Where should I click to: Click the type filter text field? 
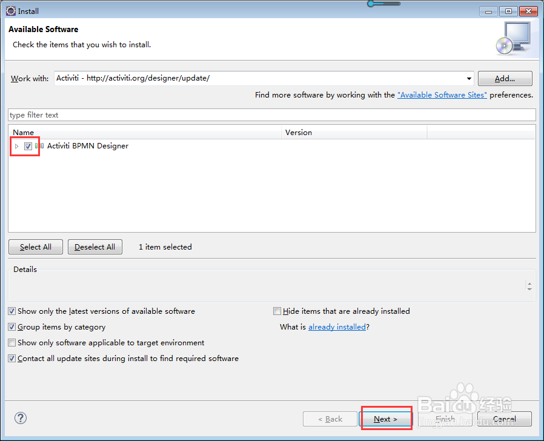tap(271, 115)
